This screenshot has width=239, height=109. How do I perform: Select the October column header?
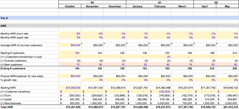[x=70, y=6]
